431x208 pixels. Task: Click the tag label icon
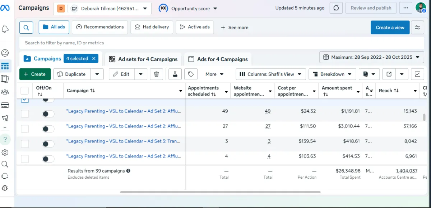(x=191, y=74)
